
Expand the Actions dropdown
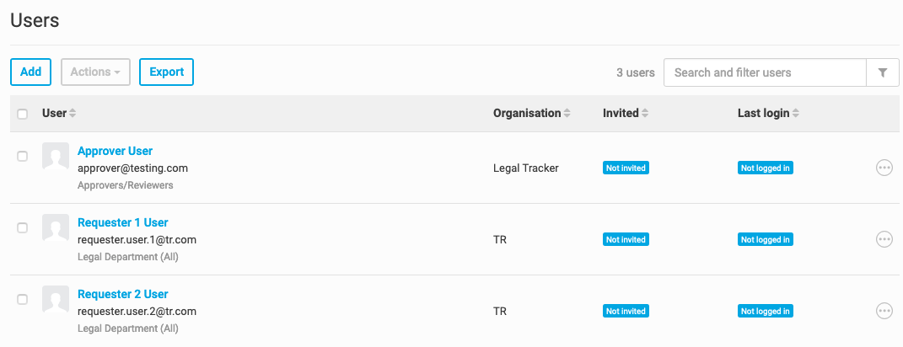[x=95, y=72]
